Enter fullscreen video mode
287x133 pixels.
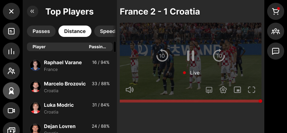252,90
